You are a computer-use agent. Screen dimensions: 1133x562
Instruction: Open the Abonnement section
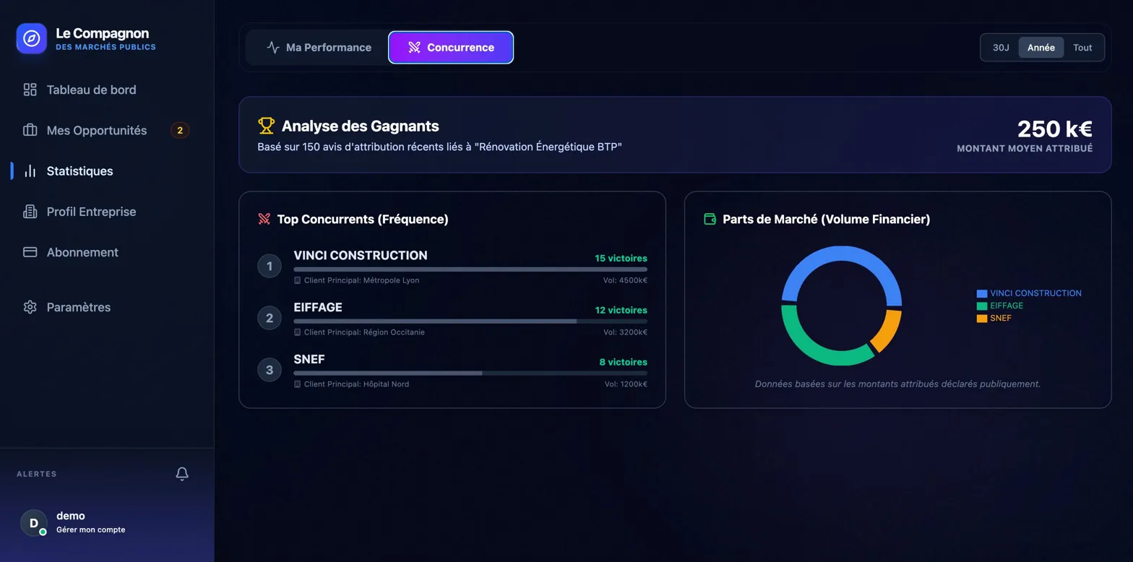(107, 252)
